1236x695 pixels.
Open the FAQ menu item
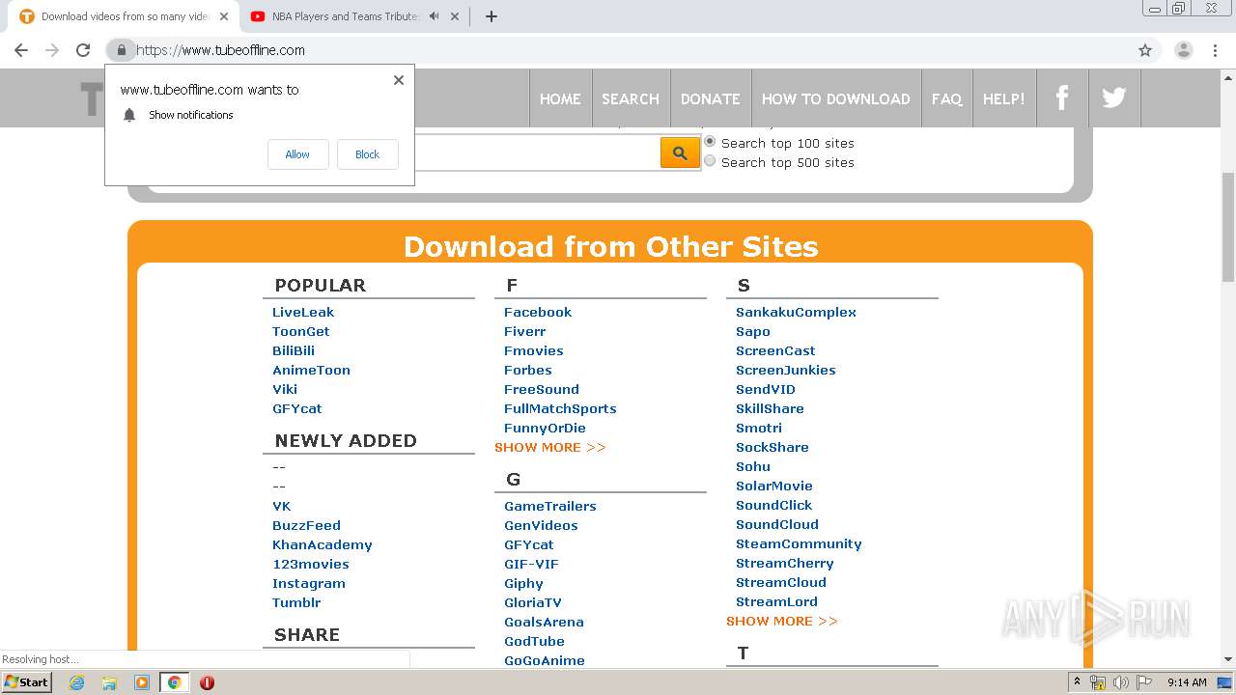pos(946,98)
